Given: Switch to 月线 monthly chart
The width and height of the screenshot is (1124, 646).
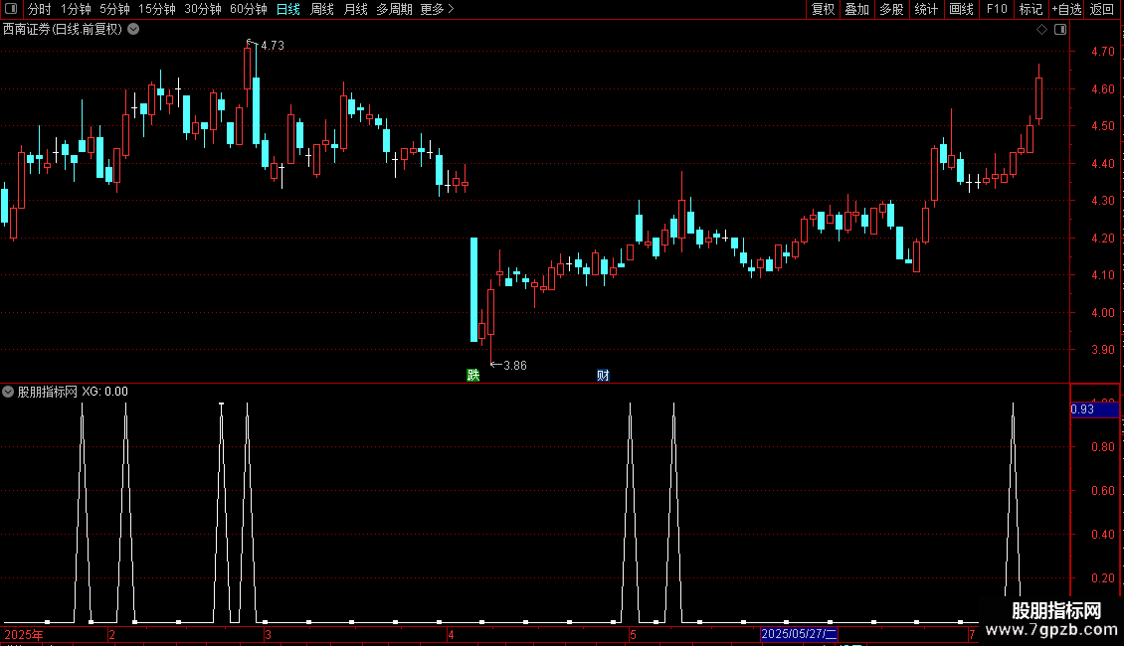Looking at the screenshot, I should 355,9.
